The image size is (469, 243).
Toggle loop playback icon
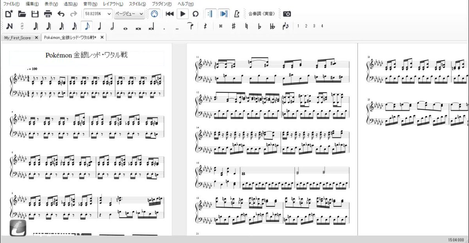[x=195, y=14]
